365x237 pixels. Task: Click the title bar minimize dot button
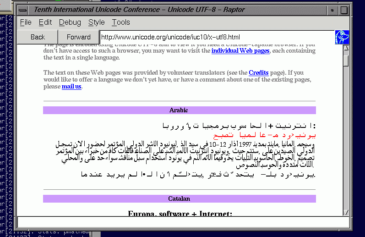tap(332, 10)
